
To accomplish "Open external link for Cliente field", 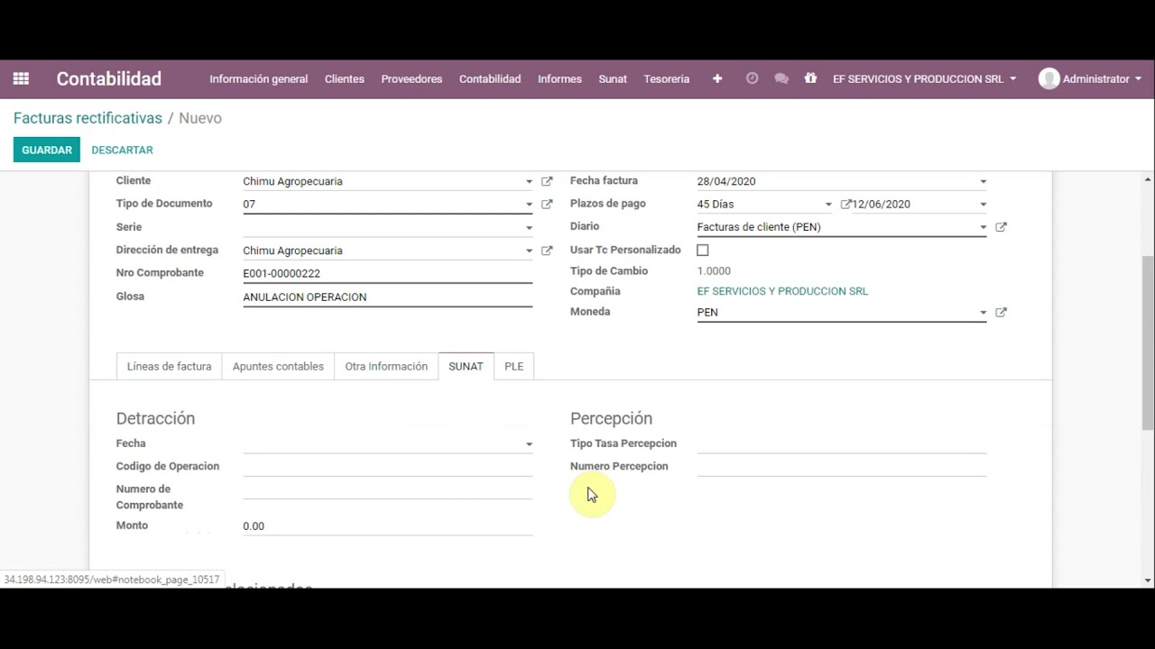I will pyautogui.click(x=547, y=181).
